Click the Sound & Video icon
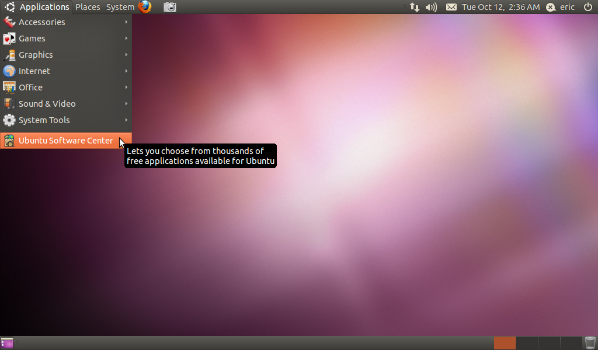The height and width of the screenshot is (350, 598). [x=9, y=104]
